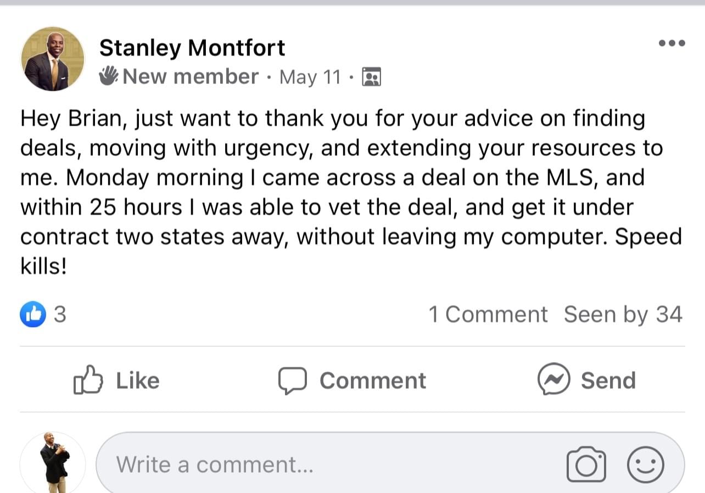Click the speech bubble Comment button
The height and width of the screenshot is (493, 705).
click(292, 380)
